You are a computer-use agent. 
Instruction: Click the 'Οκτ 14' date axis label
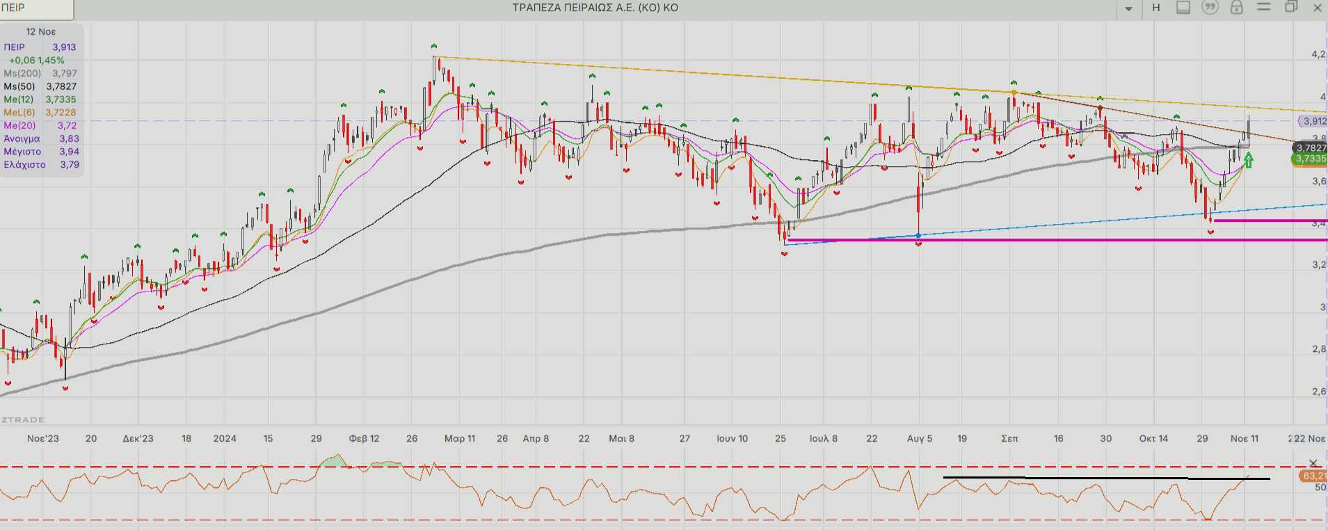click(x=1153, y=438)
